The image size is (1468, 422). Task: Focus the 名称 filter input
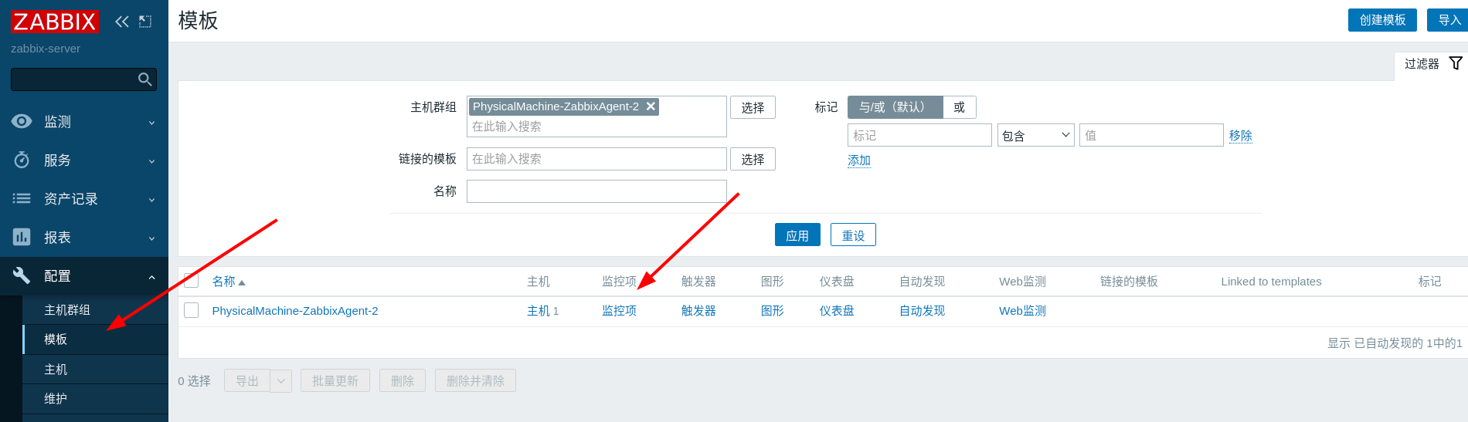(596, 191)
